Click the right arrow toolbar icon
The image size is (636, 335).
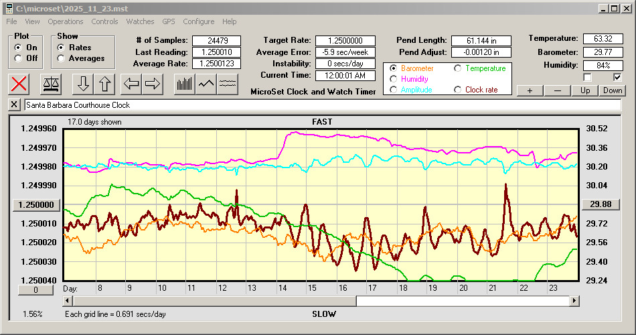153,84
